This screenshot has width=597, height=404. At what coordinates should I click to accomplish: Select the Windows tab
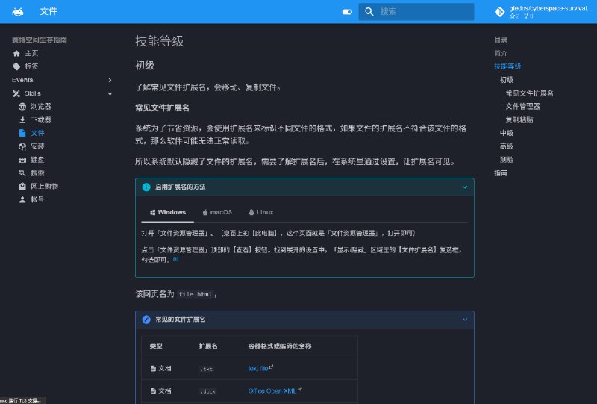click(168, 213)
